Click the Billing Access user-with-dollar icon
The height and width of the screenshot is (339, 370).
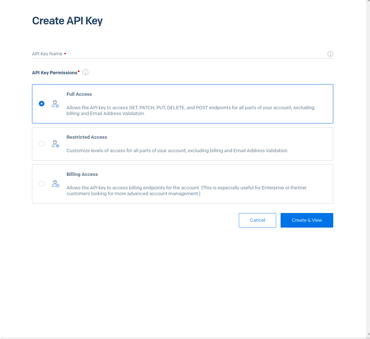pyautogui.click(x=55, y=184)
